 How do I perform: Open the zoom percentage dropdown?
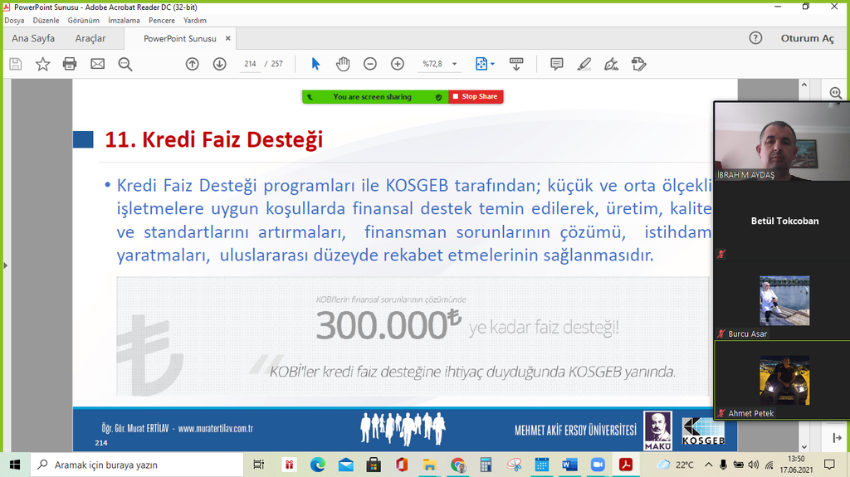click(x=454, y=64)
